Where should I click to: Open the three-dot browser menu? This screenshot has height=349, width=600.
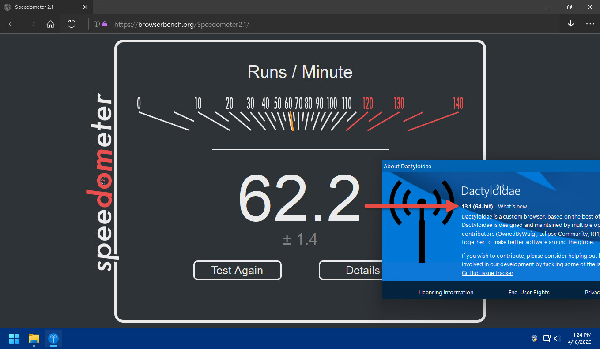point(590,24)
